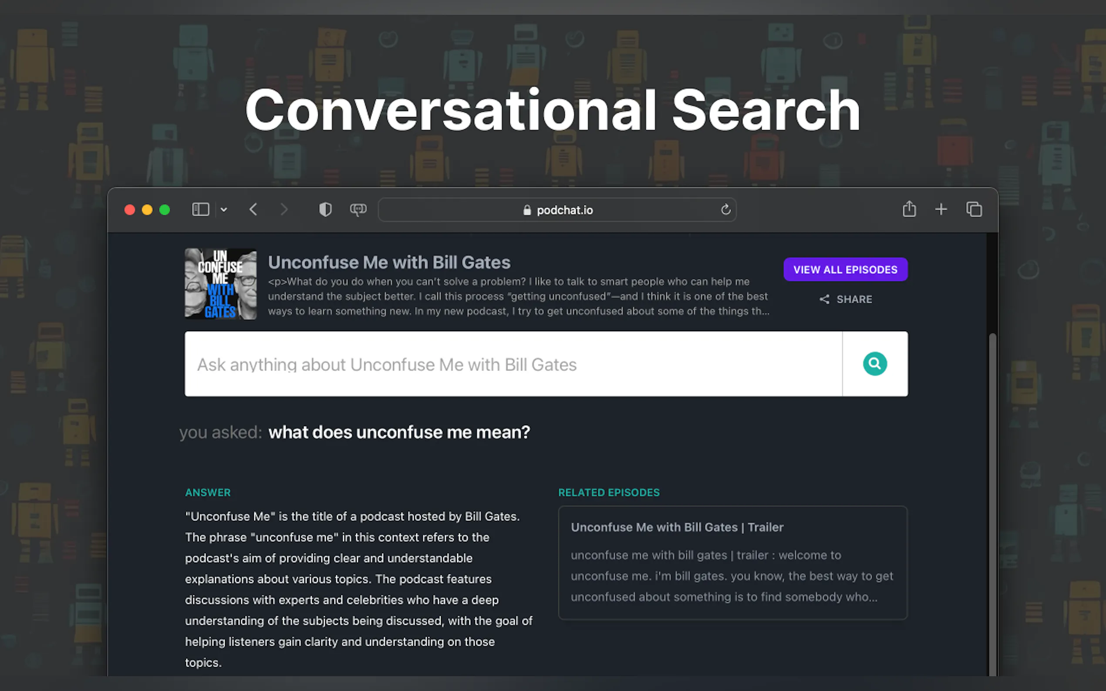This screenshot has width=1106, height=691.
Task: Focus the Ask anything search field
Action: 512,364
